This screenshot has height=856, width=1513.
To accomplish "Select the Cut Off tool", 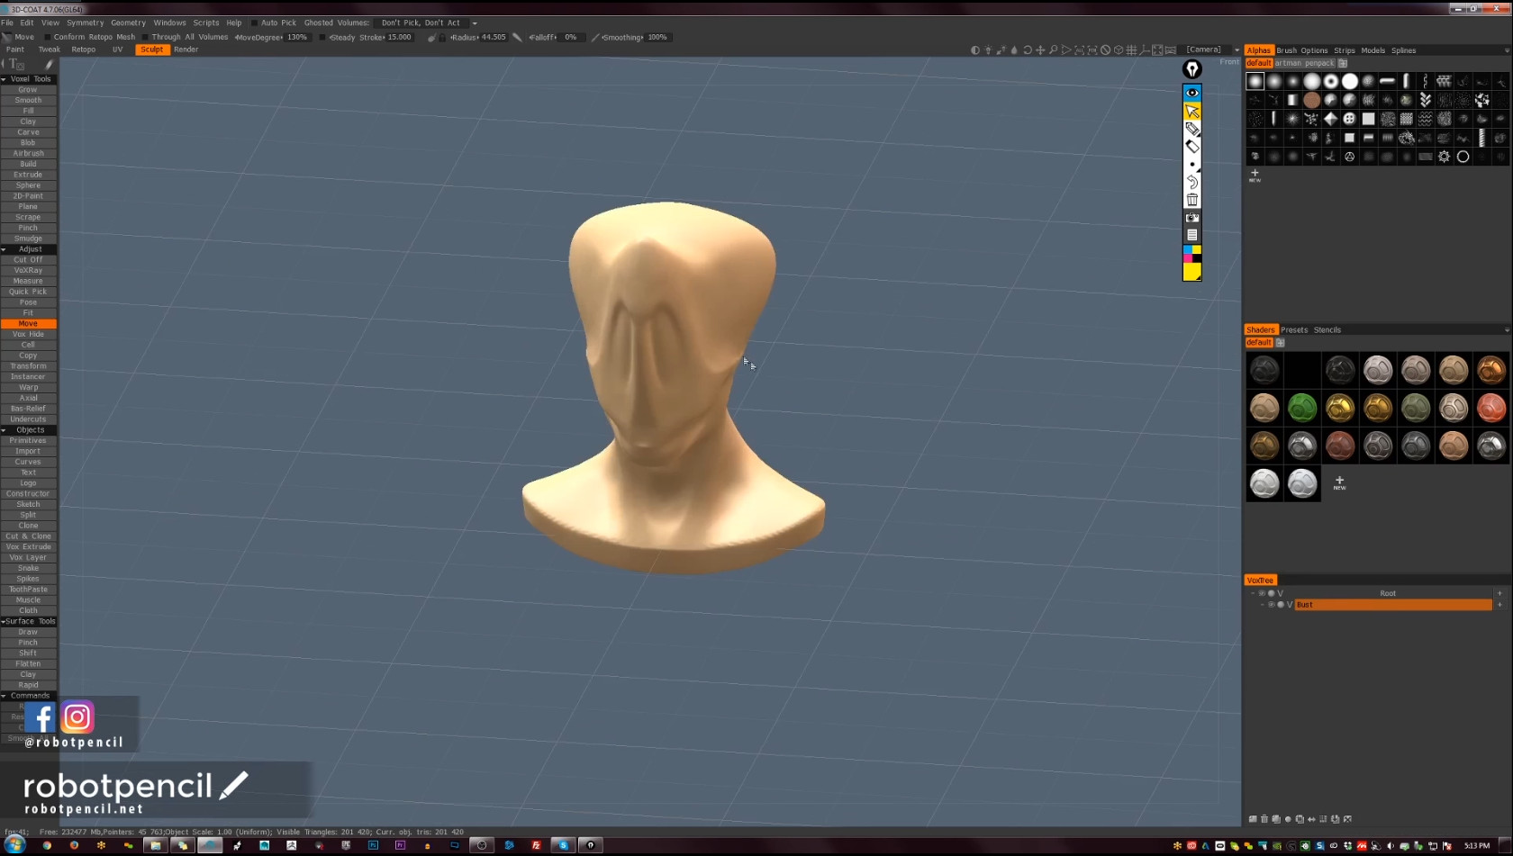I will click(28, 260).
